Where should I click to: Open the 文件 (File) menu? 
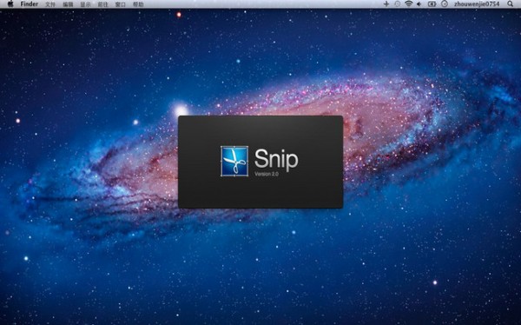tap(50, 4)
